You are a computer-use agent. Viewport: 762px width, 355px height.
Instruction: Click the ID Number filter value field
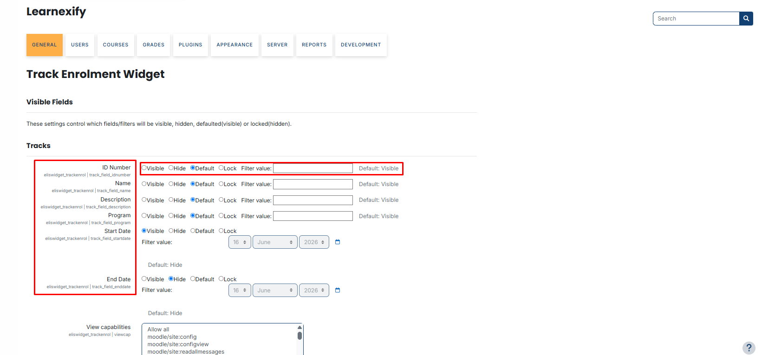pyautogui.click(x=313, y=168)
